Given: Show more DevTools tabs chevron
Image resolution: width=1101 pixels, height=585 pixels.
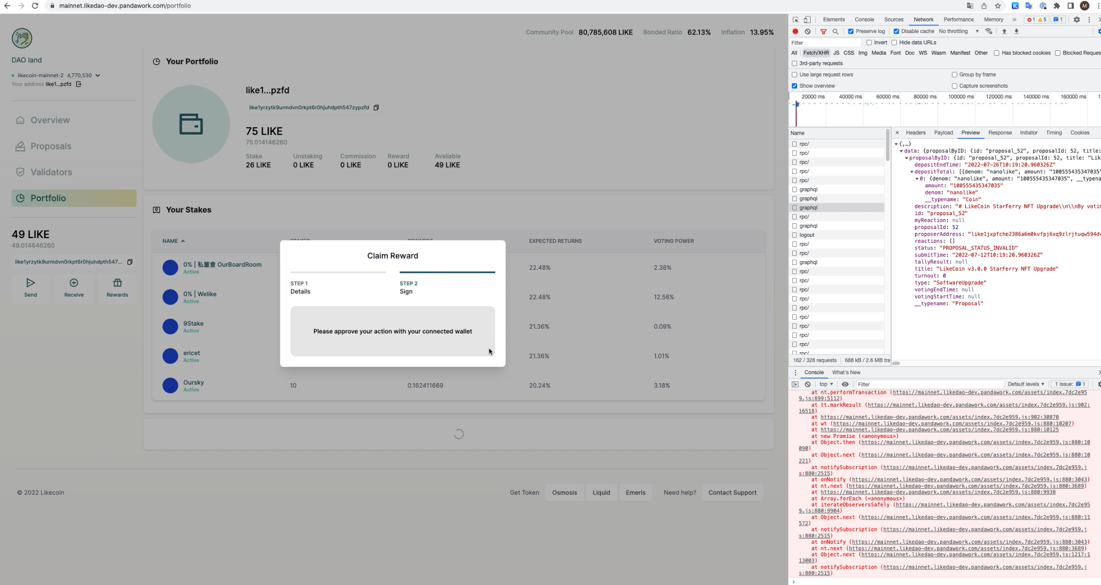Looking at the screenshot, I should point(1014,20).
